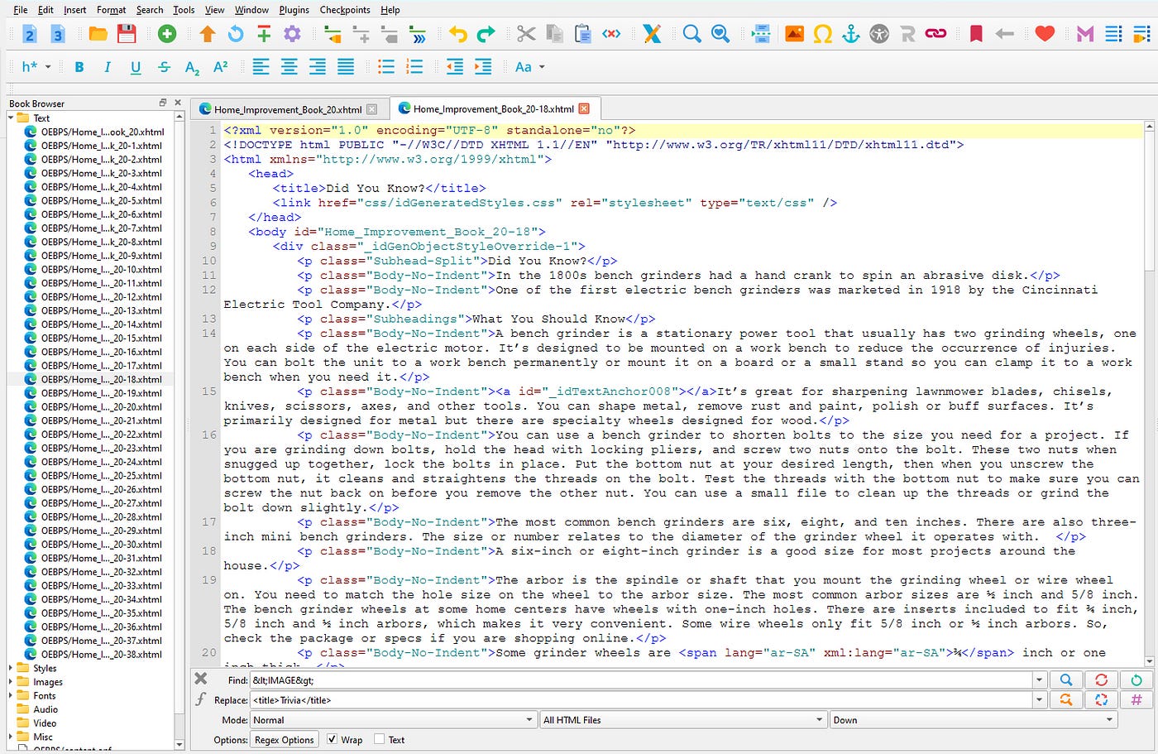Click the blue circular reload arrow icon

coord(236,34)
